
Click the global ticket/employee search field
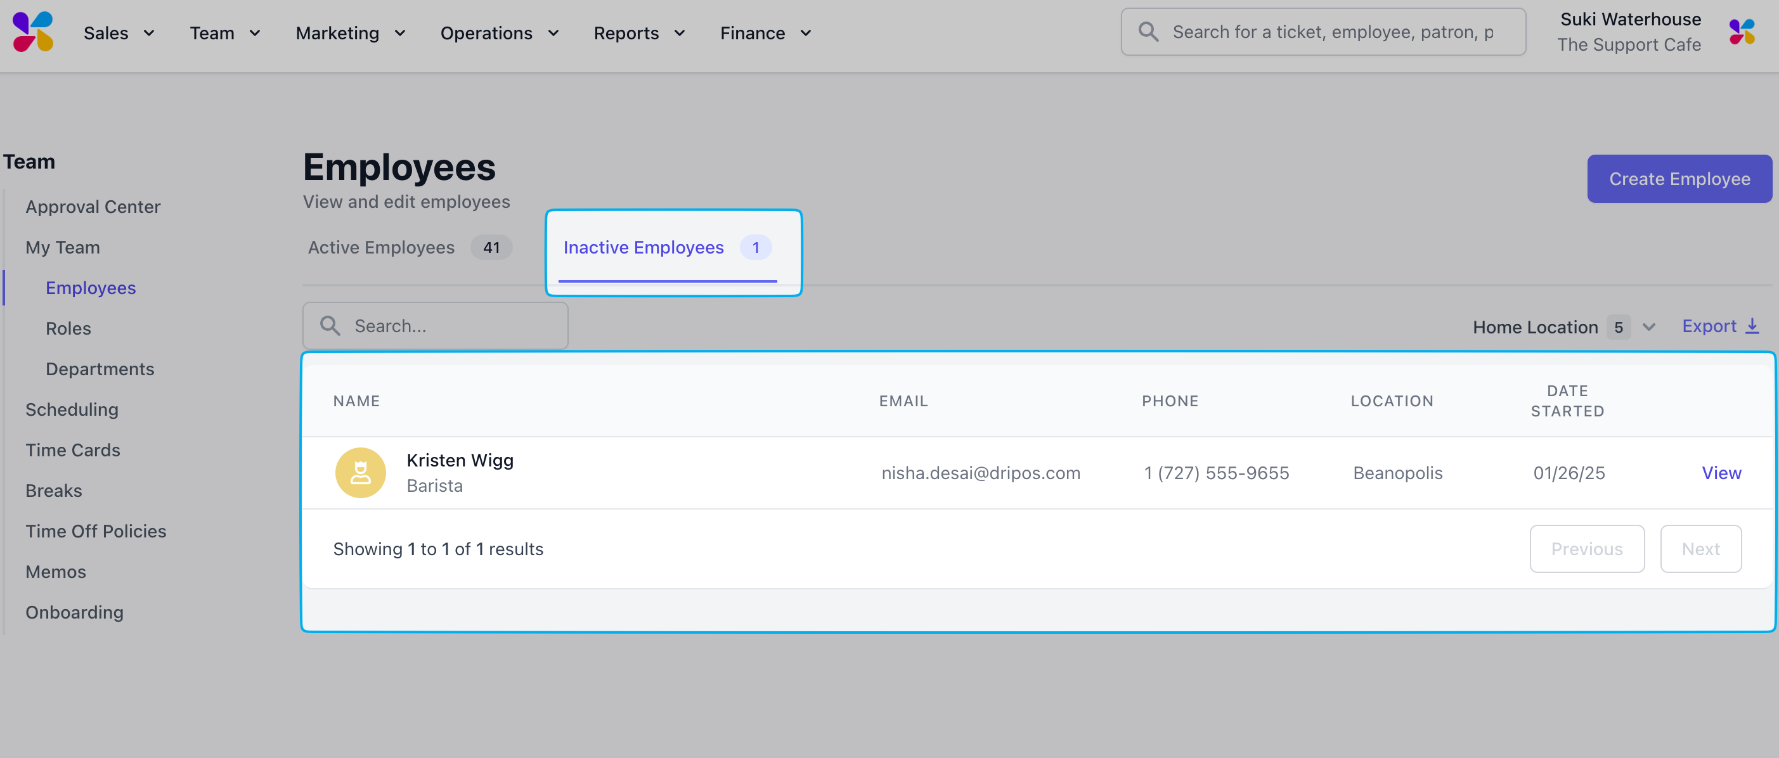coord(1324,32)
